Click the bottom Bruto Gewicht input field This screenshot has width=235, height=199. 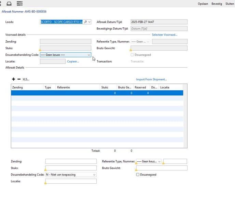click(162, 168)
